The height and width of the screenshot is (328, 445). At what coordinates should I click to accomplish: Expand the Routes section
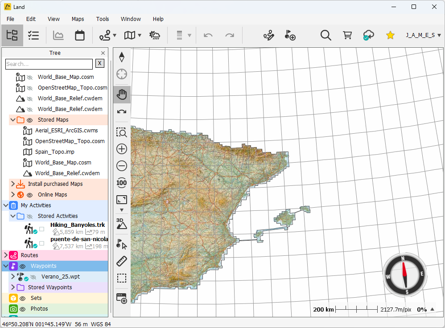[5, 255]
